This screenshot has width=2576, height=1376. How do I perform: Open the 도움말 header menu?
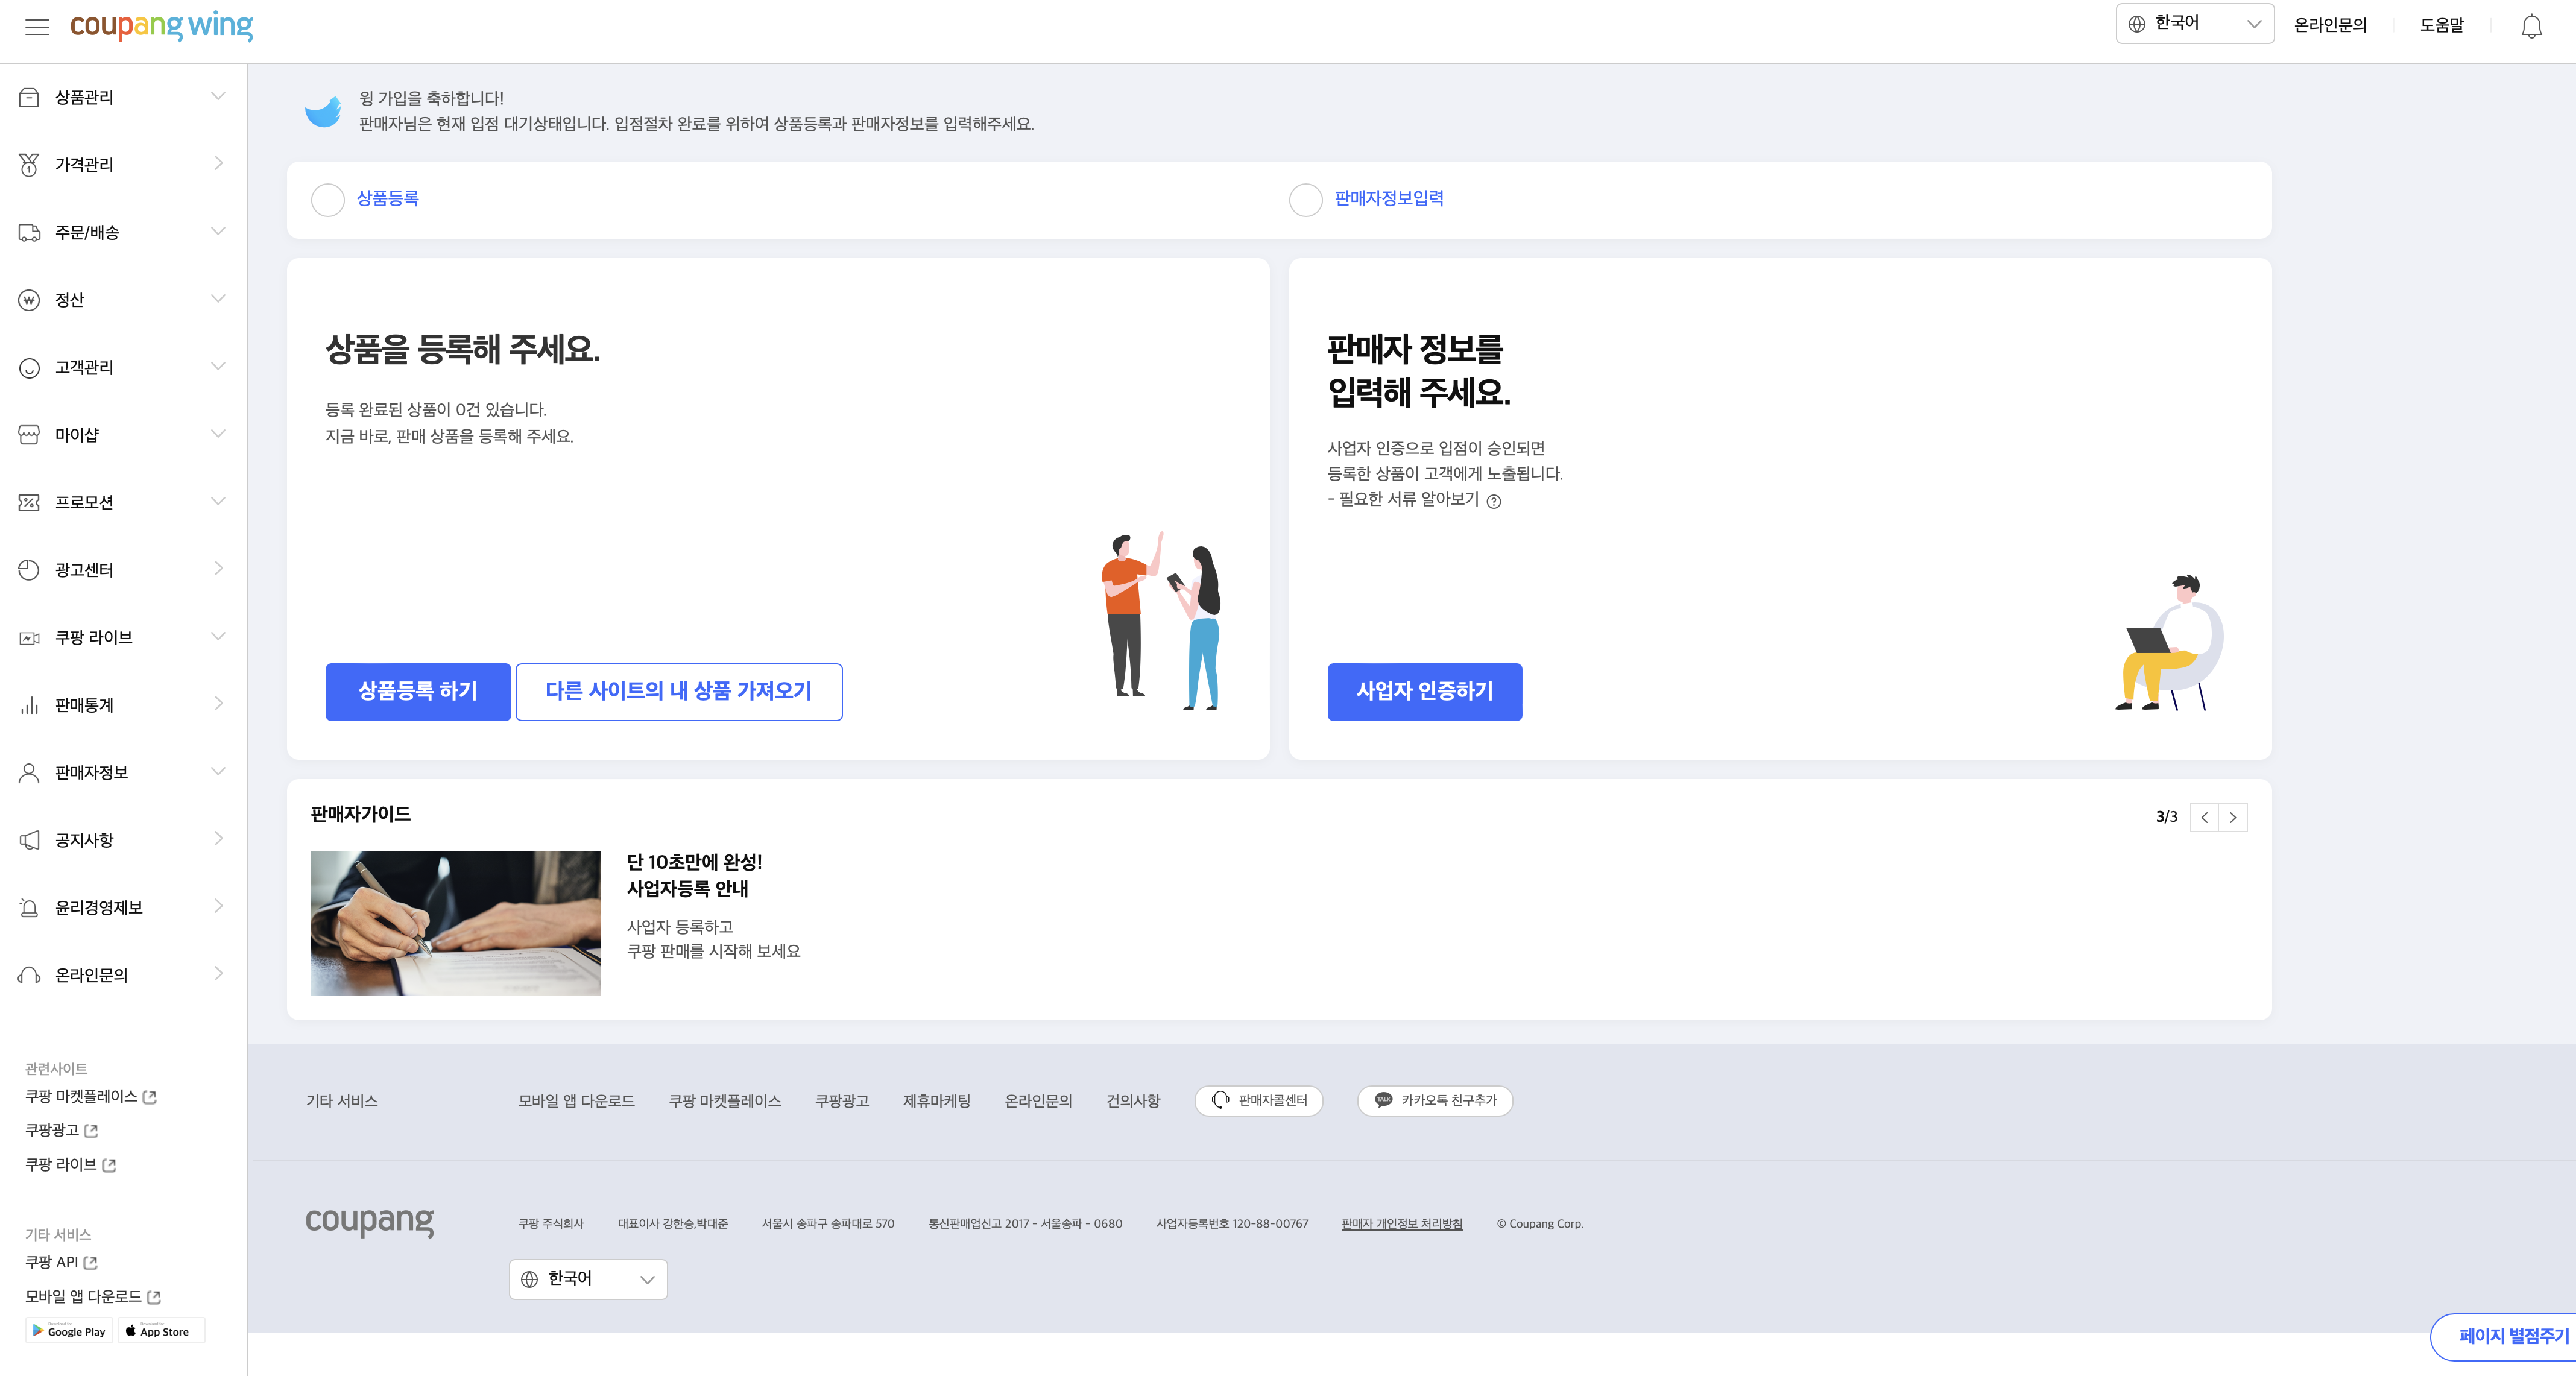(x=2441, y=25)
